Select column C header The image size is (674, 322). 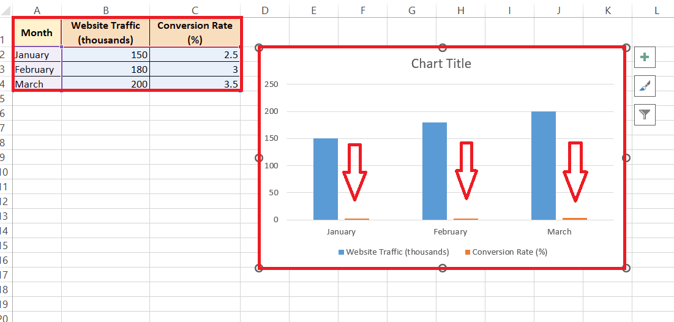pos(195,10)
